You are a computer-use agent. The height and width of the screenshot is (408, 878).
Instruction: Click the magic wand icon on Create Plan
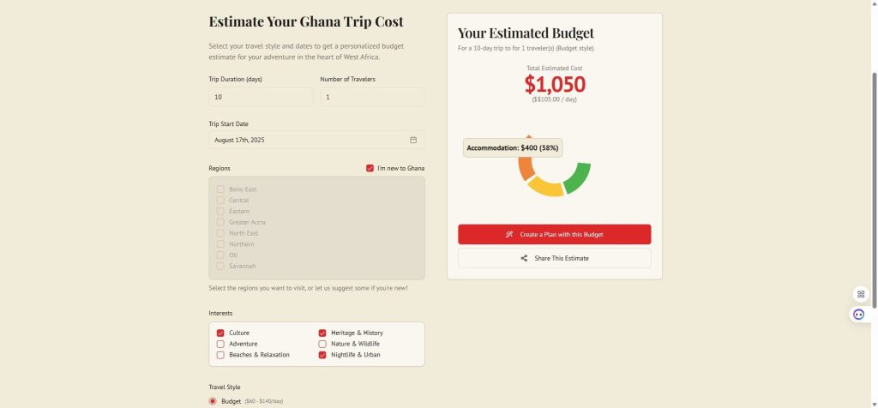tap(509, 235)
